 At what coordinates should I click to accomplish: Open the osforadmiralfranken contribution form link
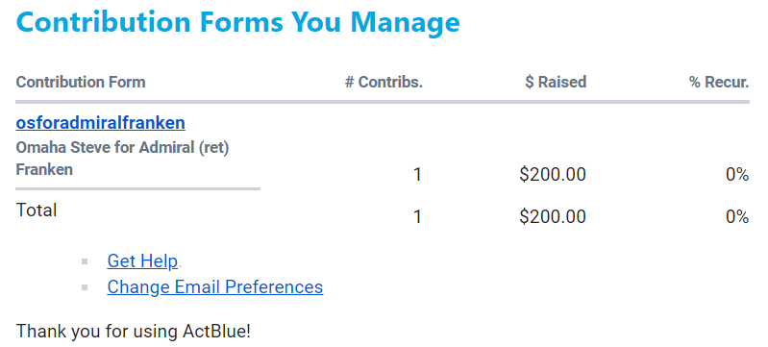[x=100, y=123]
